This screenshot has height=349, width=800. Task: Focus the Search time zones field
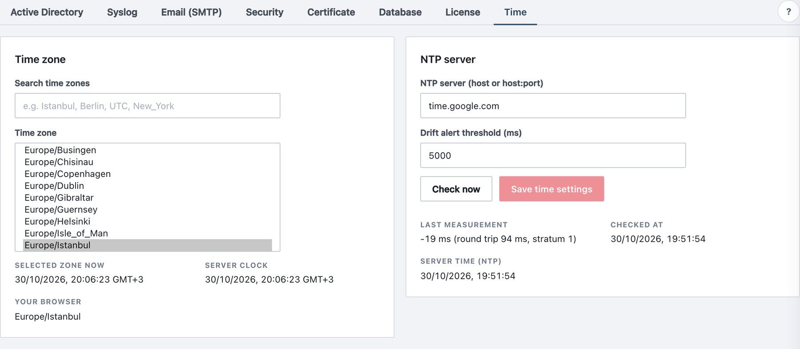148,106
